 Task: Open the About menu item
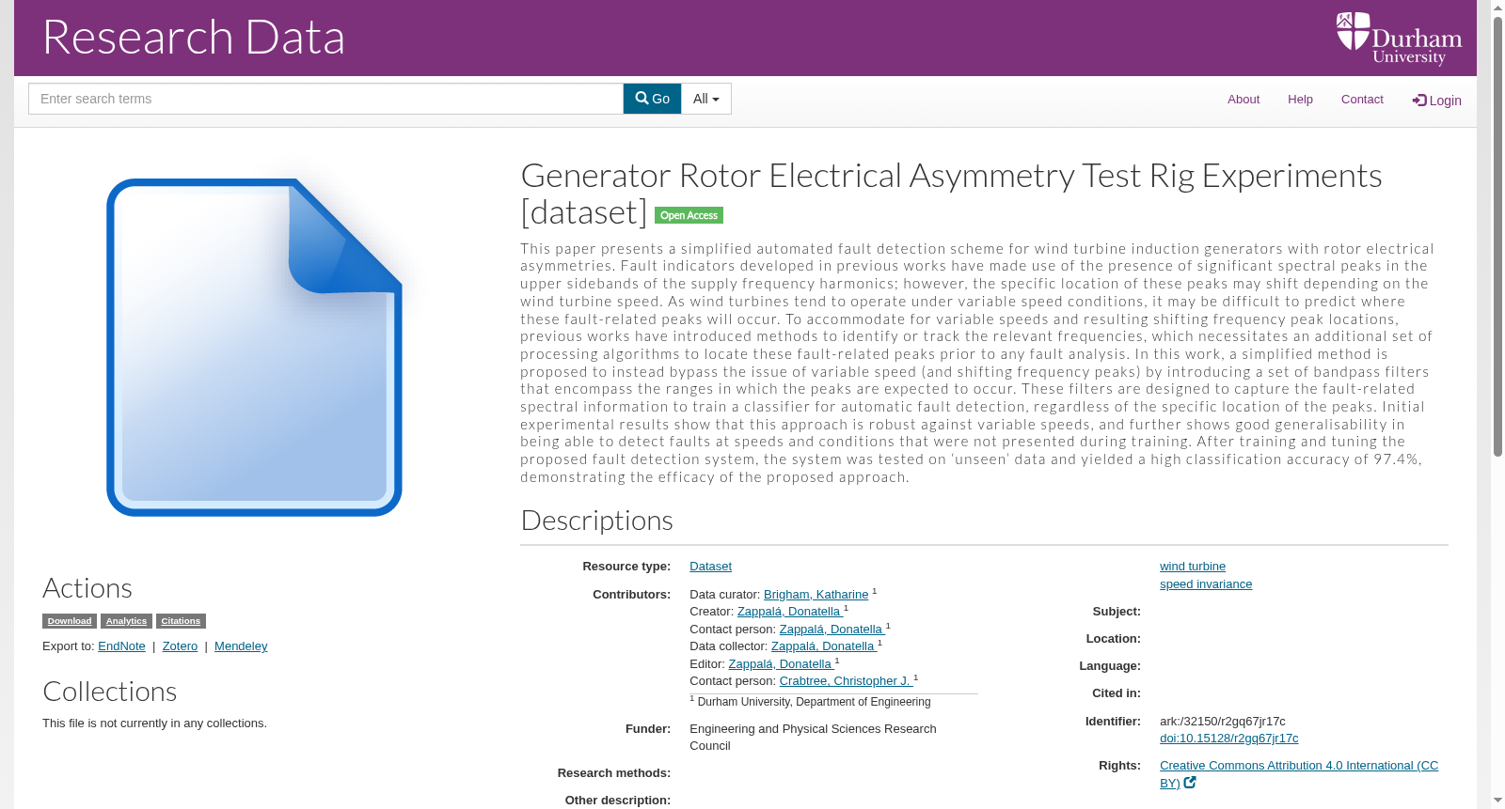pos(1244,100)
